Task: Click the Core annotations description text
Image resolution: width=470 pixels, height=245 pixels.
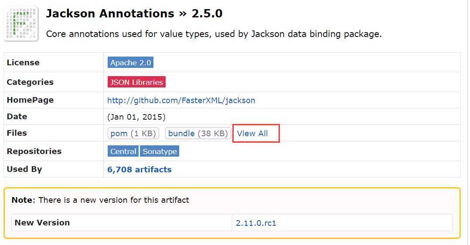Action: pos(214,34)
